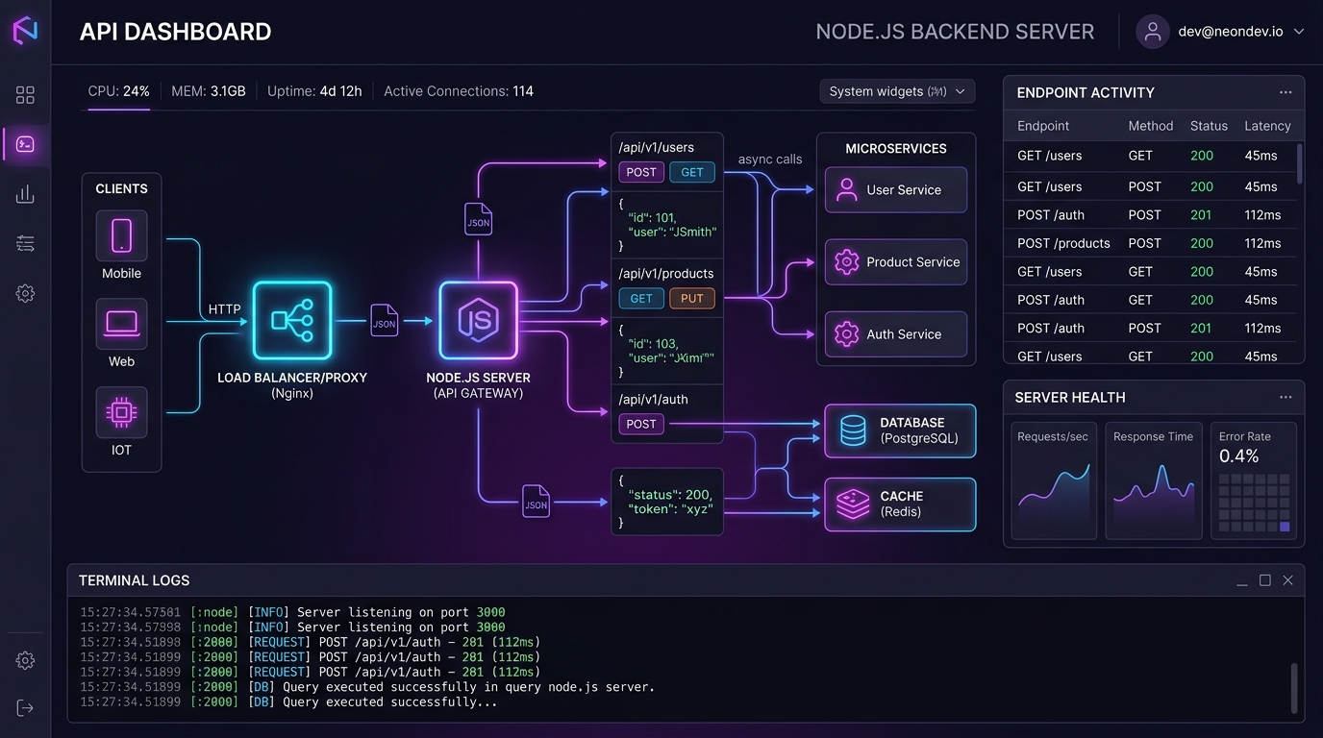Open the Error Rate 0.4% widget
This screenshot has height=738, width=1323.
[x=1254, y=480]
